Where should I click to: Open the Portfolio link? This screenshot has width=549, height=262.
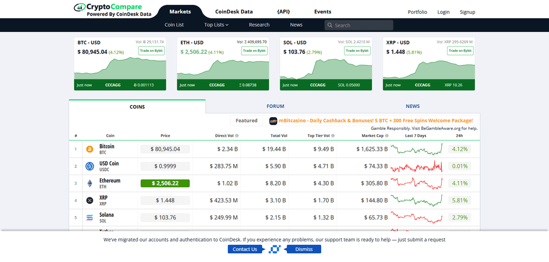[x=417, y=12]
